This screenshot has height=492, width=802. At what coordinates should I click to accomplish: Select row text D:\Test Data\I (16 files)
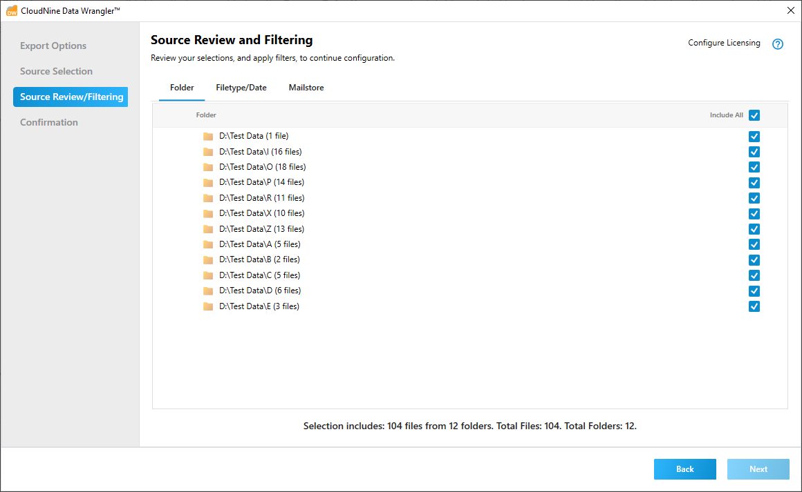pos(261,152)
